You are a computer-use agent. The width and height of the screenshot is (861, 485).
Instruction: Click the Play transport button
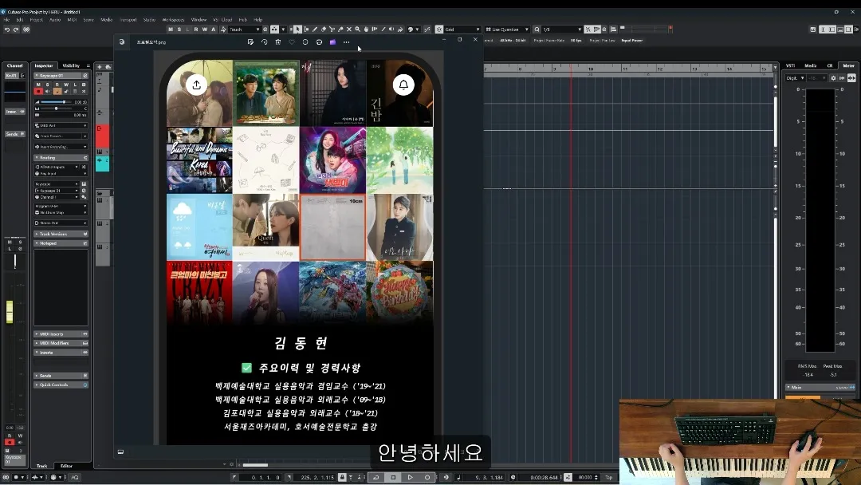tap(411, 477)
